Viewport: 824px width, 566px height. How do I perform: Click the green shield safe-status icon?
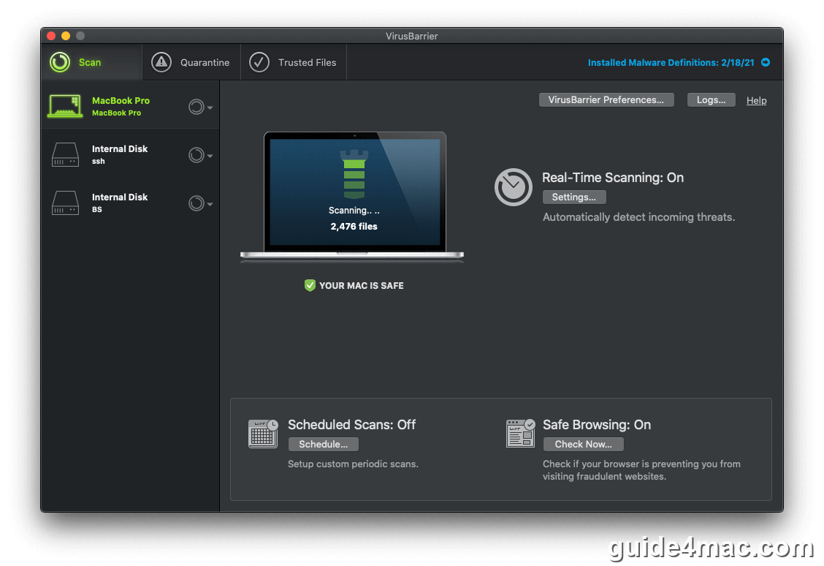click(310, 285)
